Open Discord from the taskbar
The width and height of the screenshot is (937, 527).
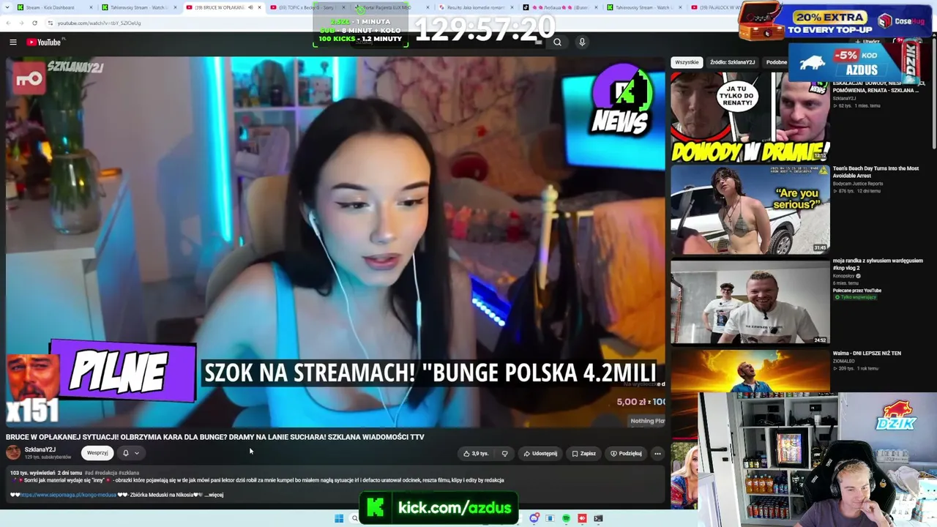pos(534,518)
